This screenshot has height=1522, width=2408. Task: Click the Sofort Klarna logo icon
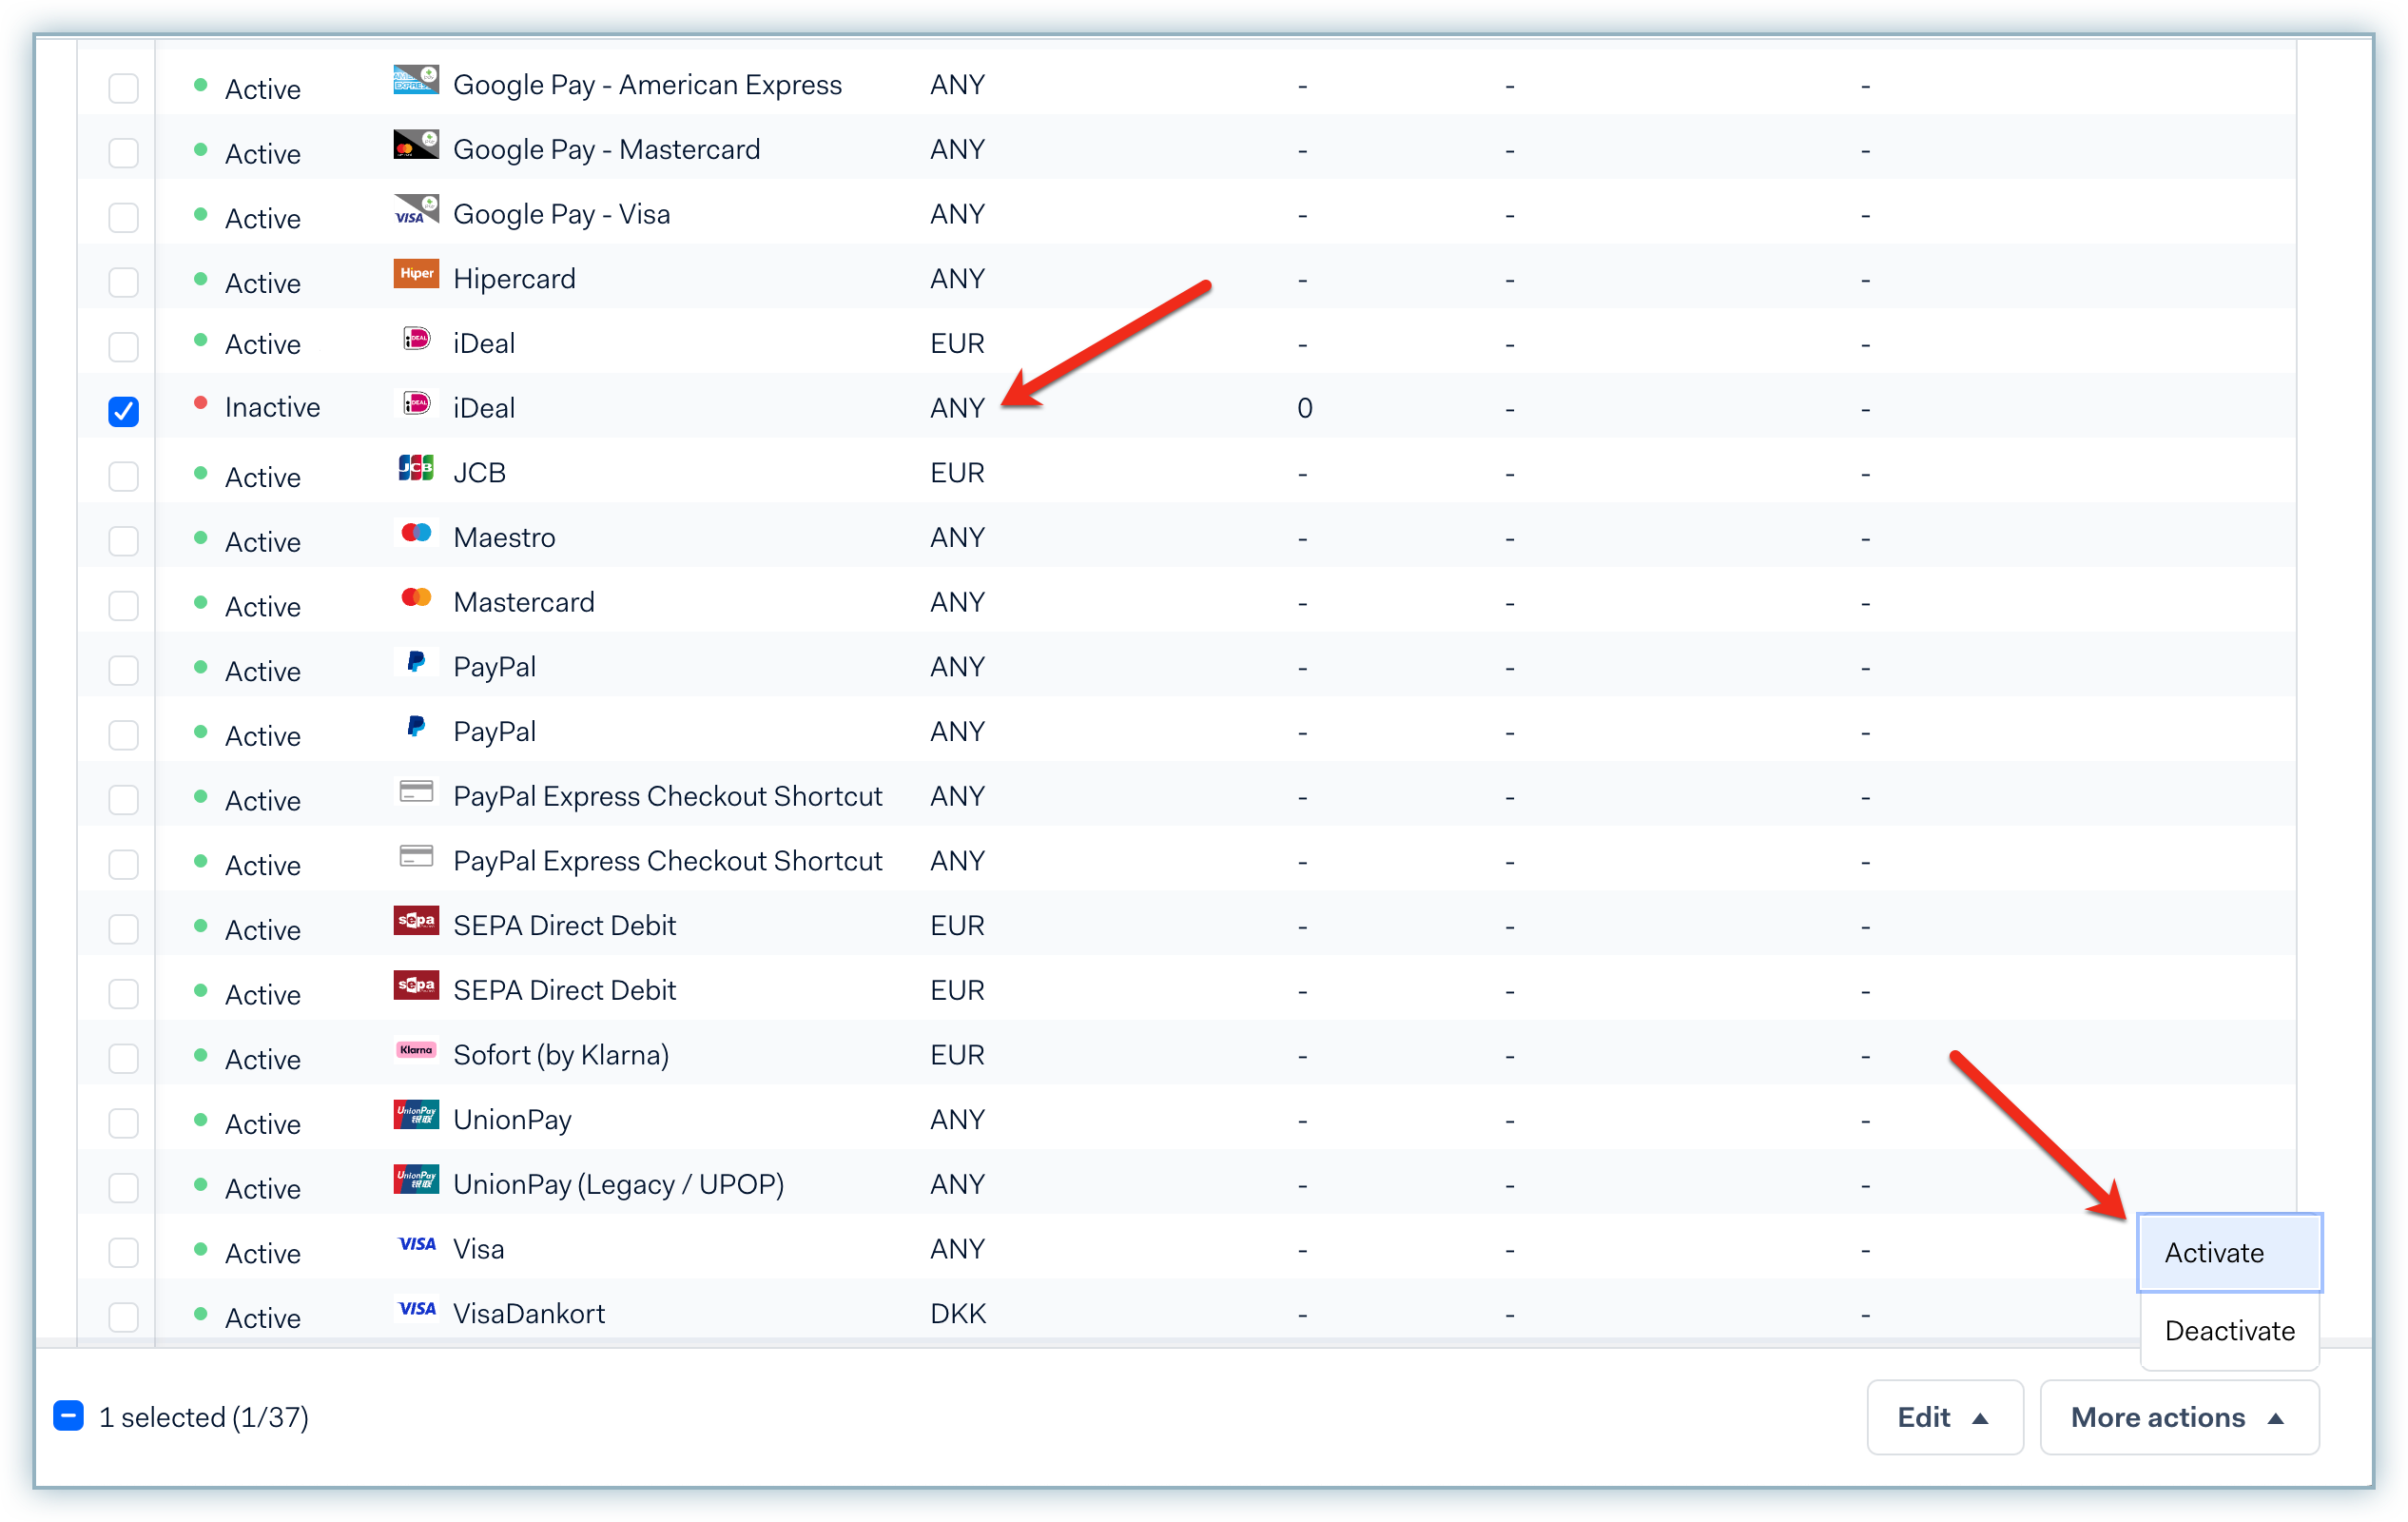(416, 1050)
